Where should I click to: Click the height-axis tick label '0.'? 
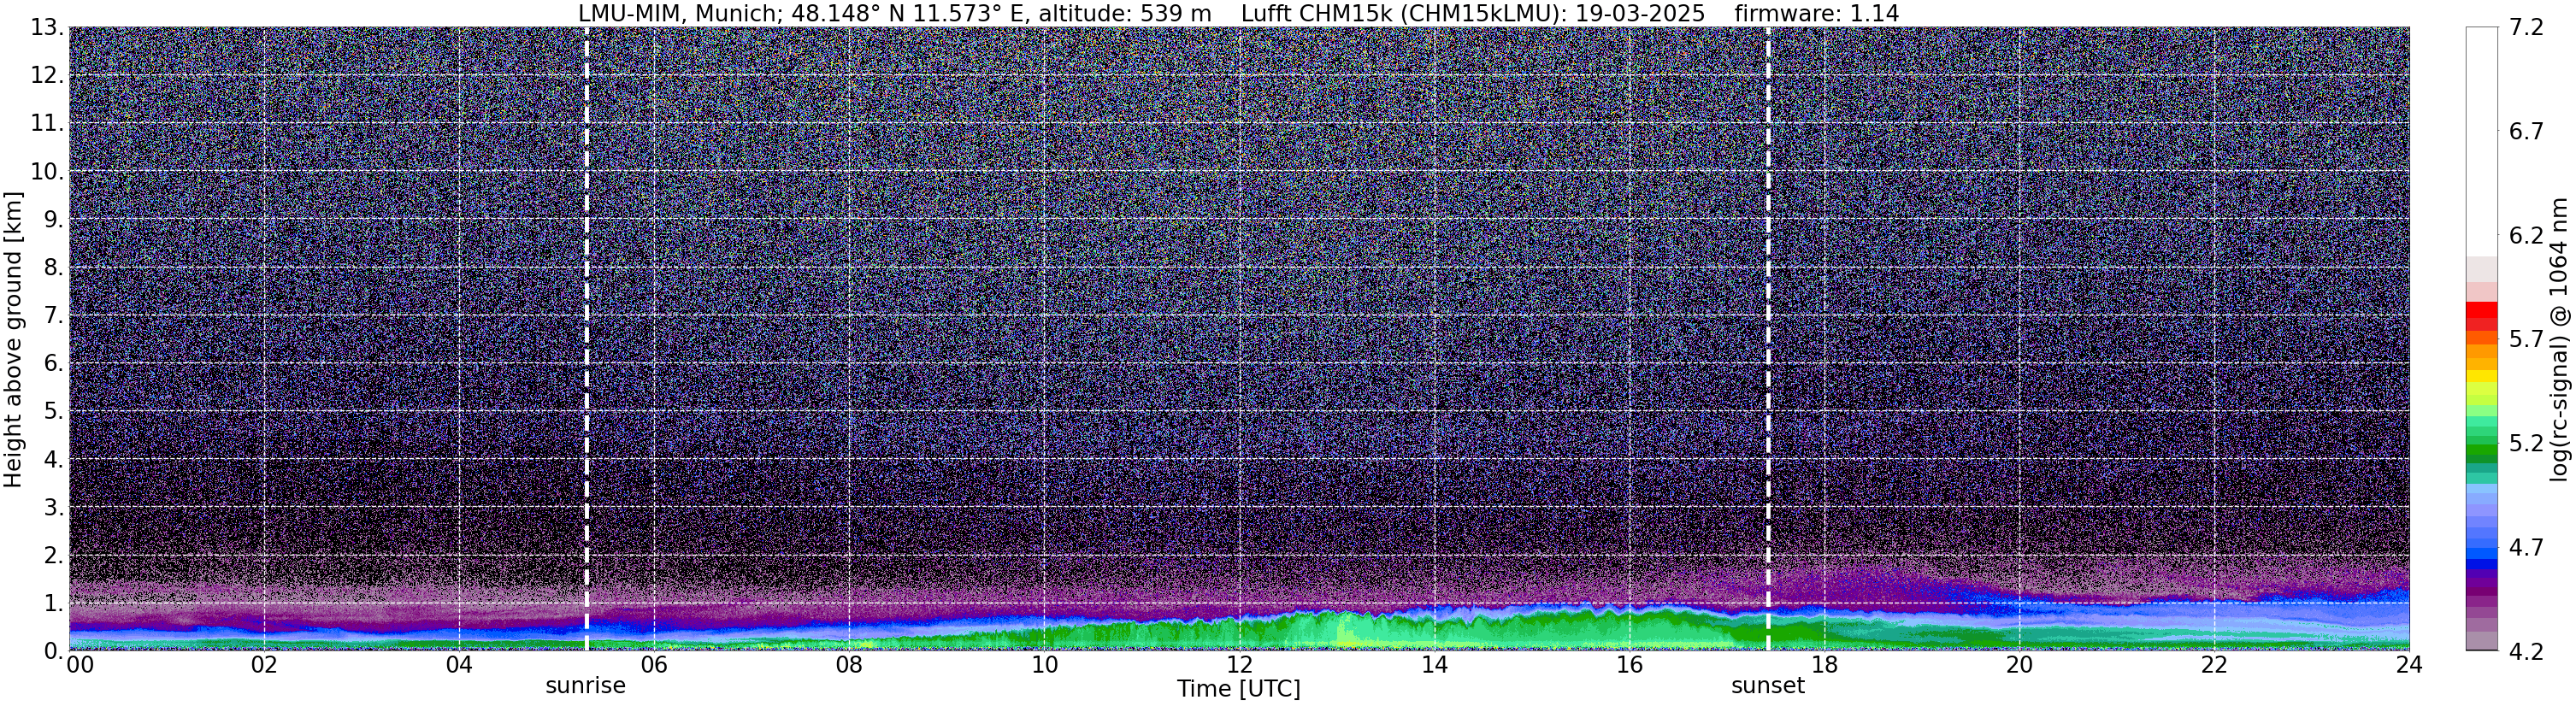click(x=54, y=650)
